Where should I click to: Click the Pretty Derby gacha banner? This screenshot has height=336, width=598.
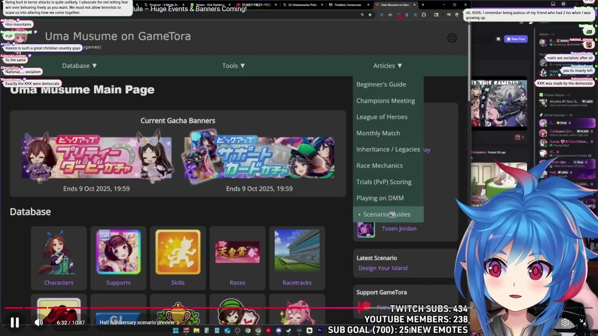(x=96, y=156)
